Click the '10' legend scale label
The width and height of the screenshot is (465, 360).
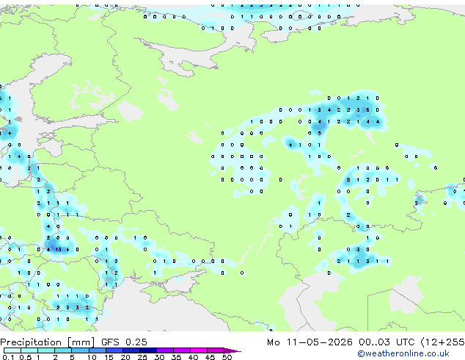(92, 357)
